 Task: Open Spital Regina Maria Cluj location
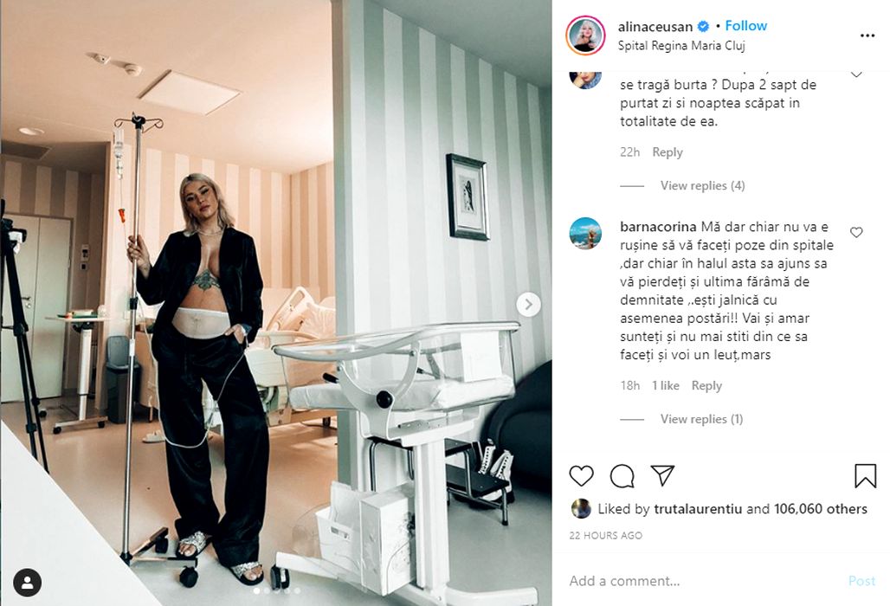(681, 45)
